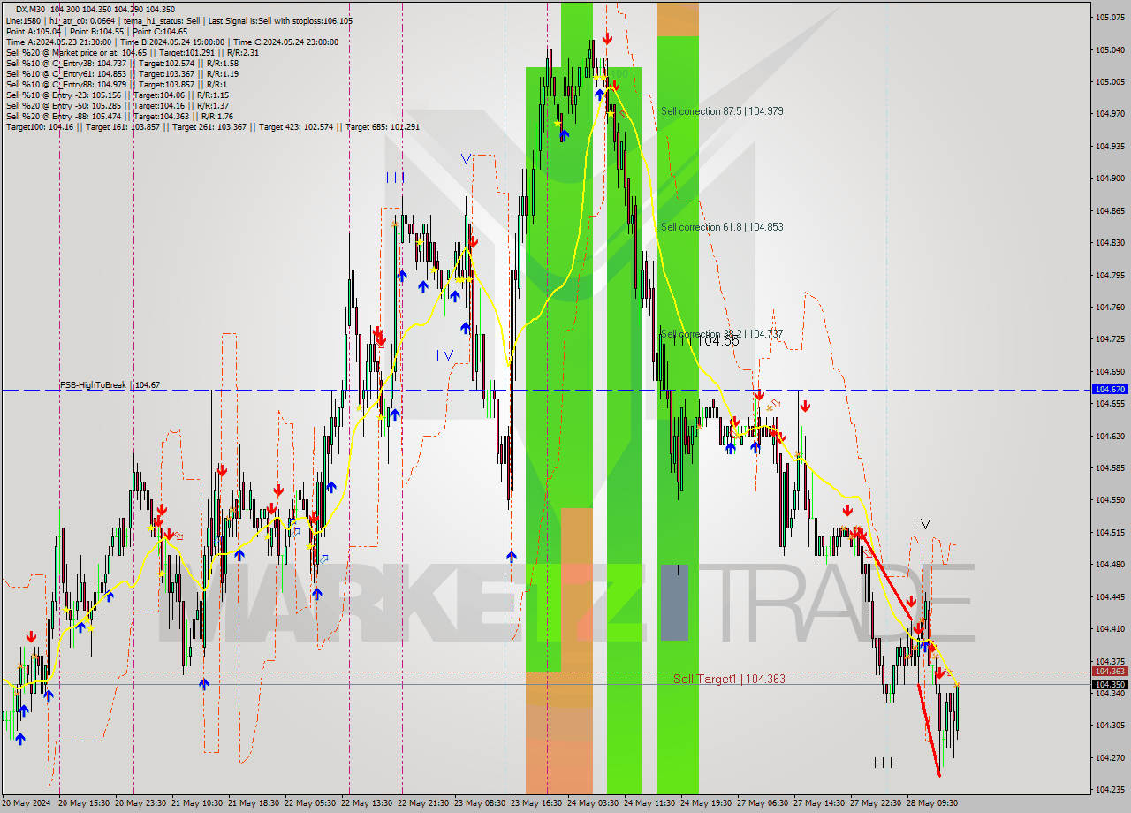Click the 104.585 price axis label
This screenshot has width=1131, height=813.
1110,467
